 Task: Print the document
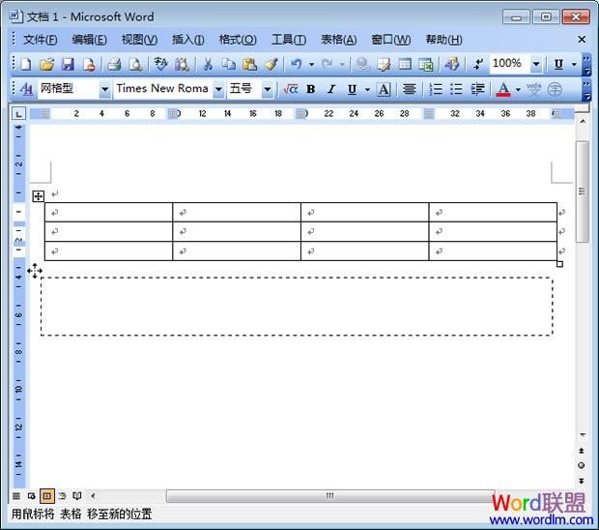coord(114,64)
